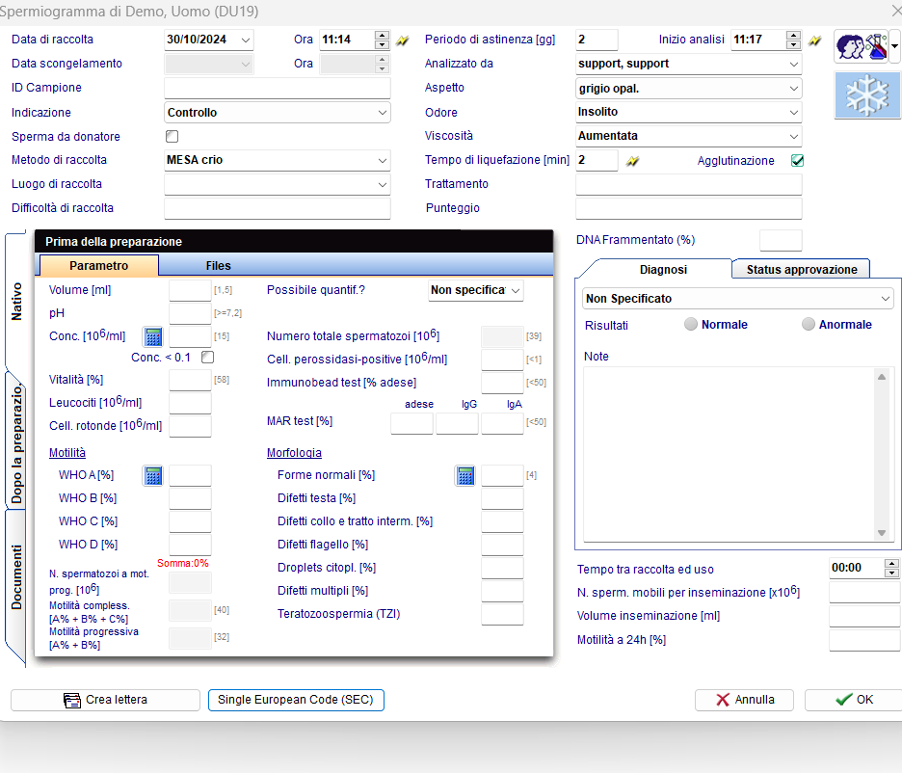The height and width of the screenshot is (773, 902).
Task: Select the Nativo side tab
Action: coord(16,301)
